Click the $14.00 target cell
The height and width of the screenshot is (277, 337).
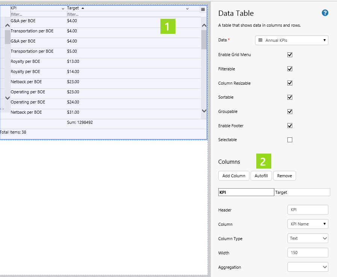coord(73,72)
